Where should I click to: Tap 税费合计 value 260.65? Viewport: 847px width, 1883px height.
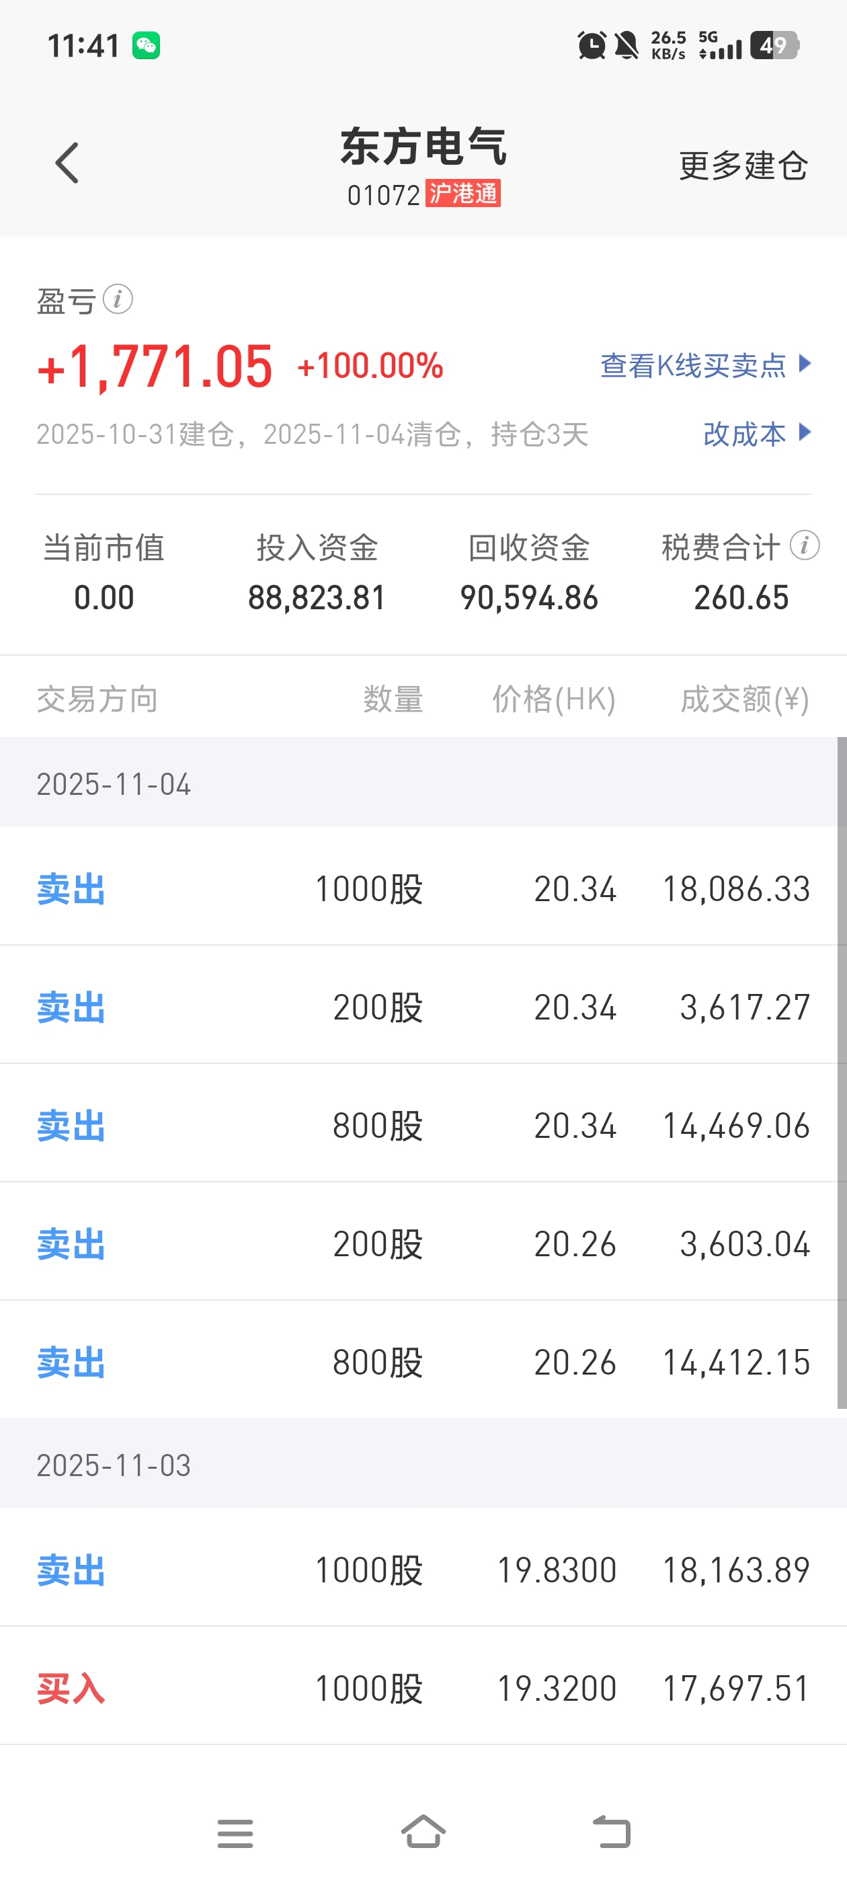coord(741,598)
